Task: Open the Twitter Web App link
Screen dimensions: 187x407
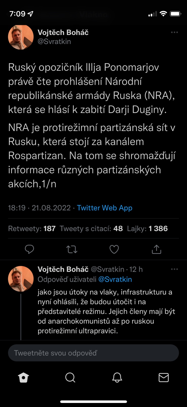Action: pyautogui.click(x=105, y=208)
